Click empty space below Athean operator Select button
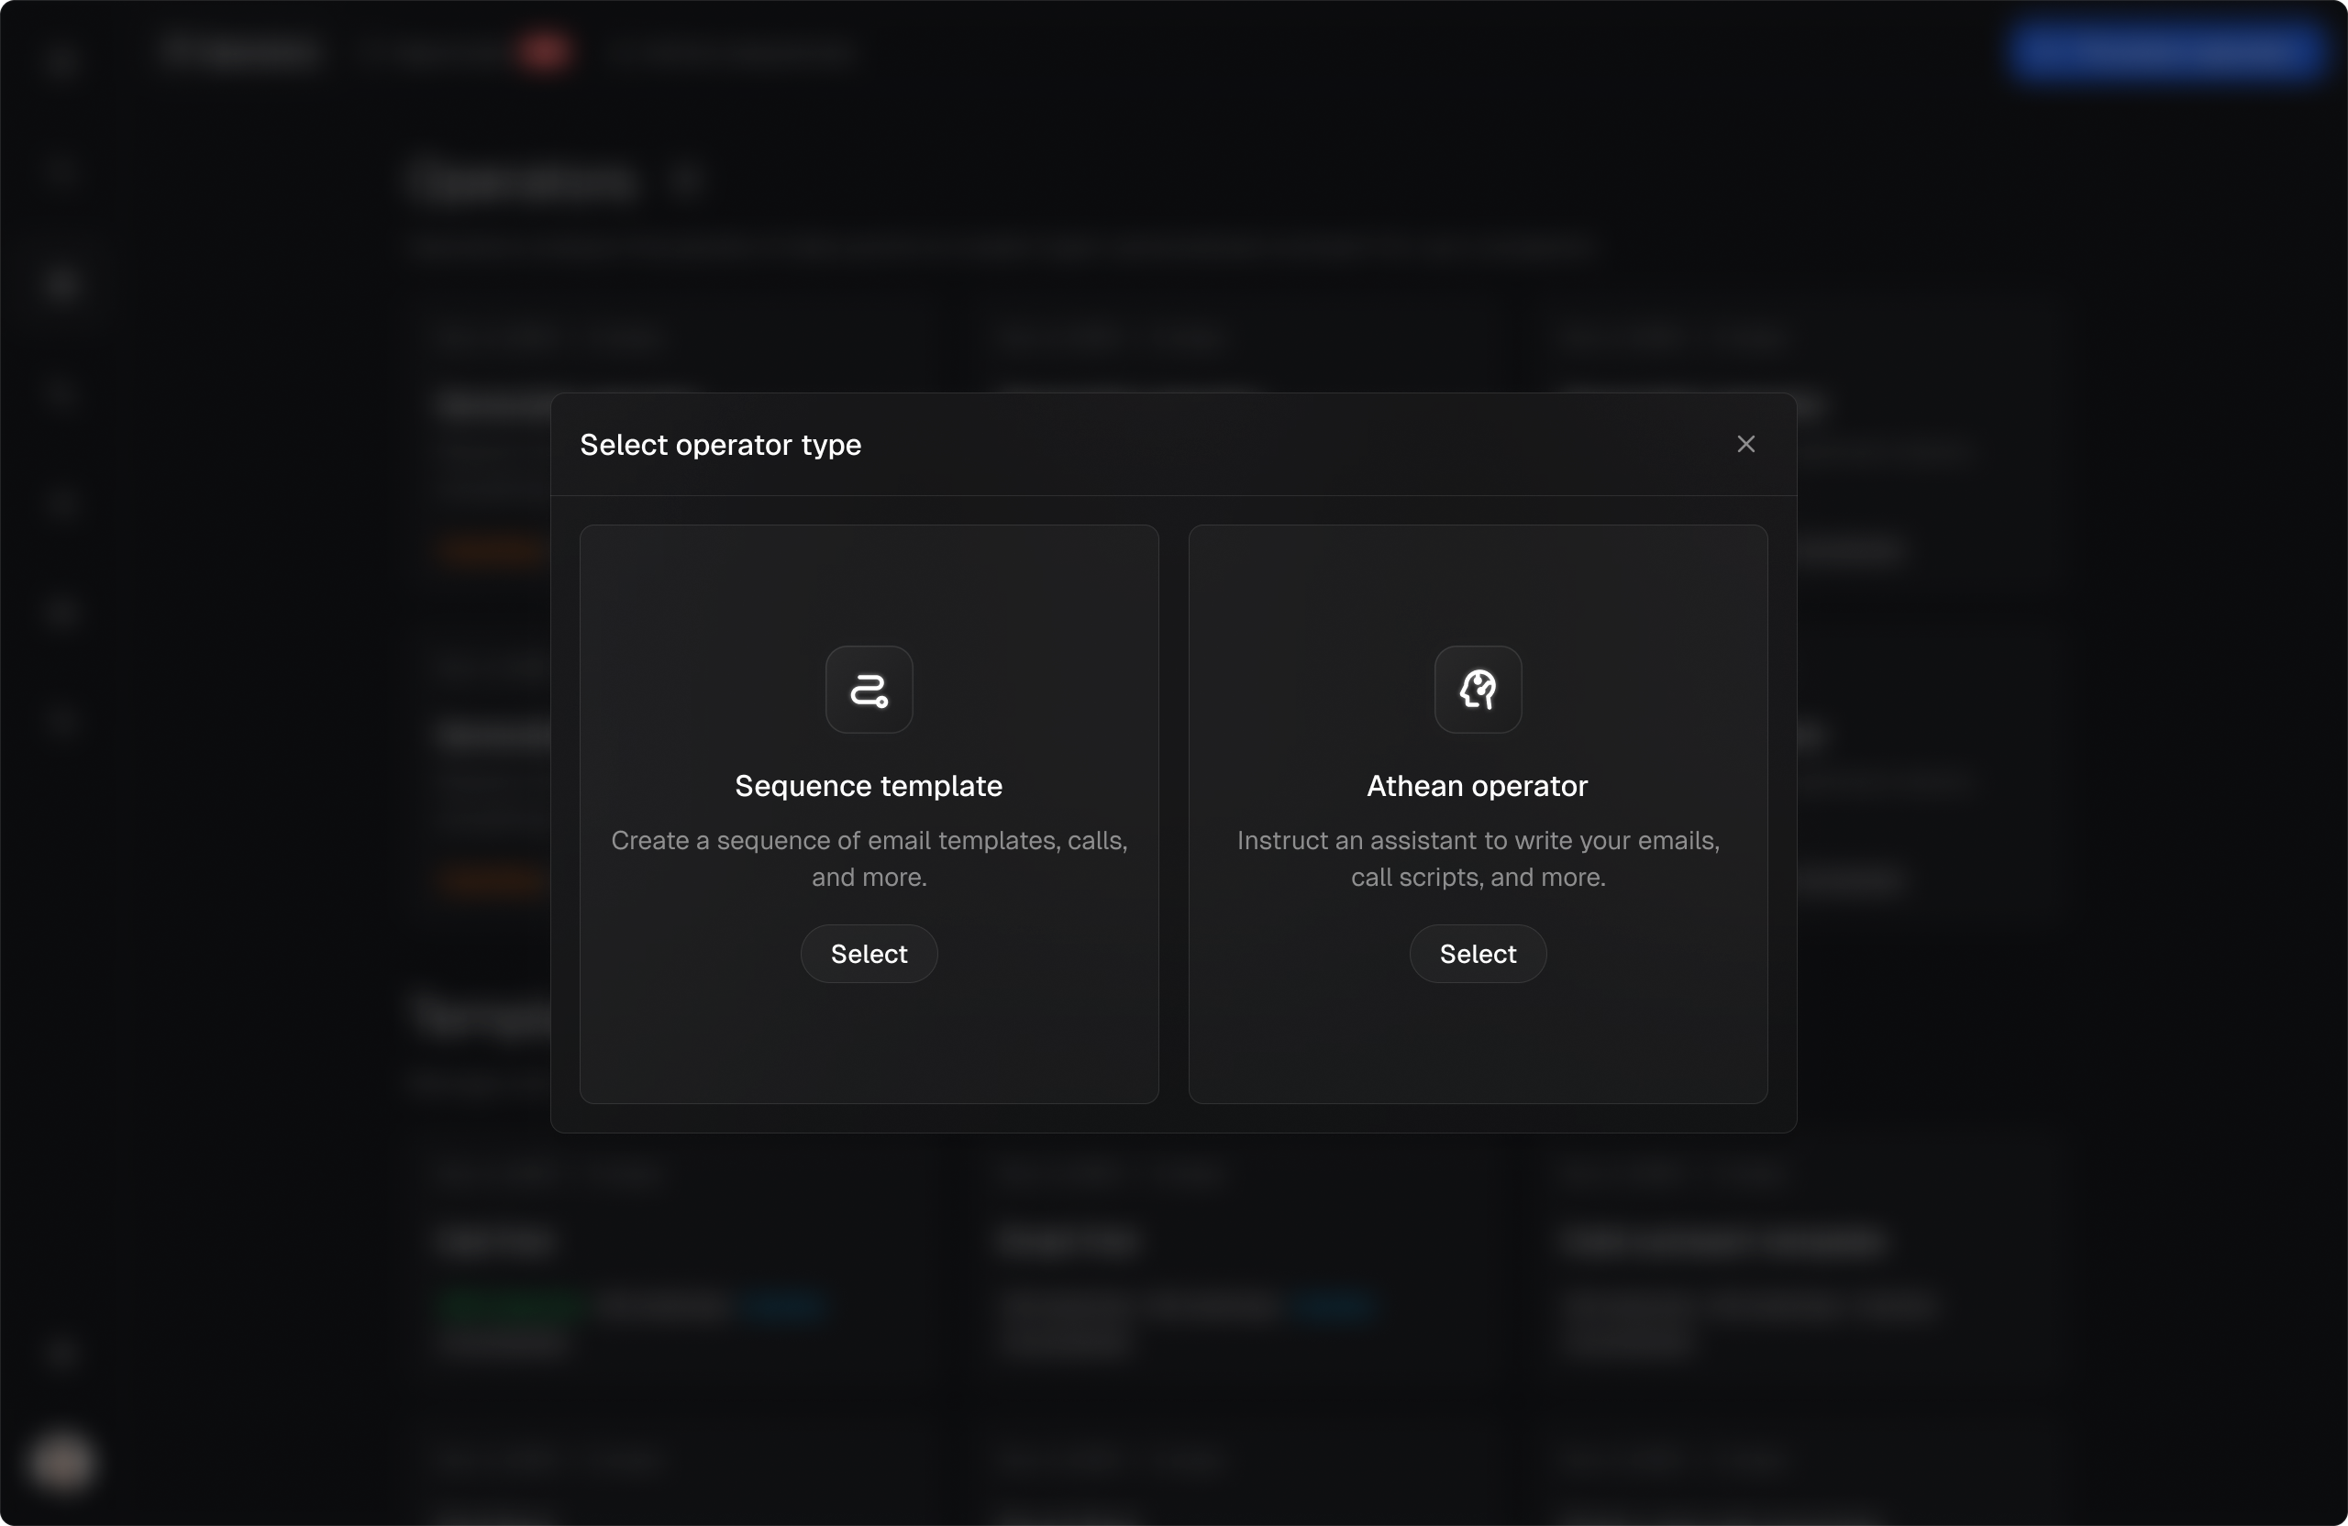The height and width of the screenshot is (1526, 2348). (x=1477, y=1045)
